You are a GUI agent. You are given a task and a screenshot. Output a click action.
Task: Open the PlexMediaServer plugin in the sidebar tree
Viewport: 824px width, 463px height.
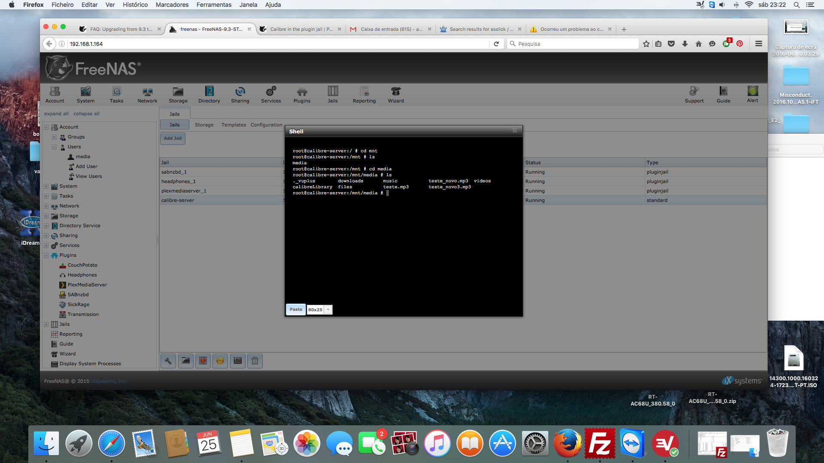tap(87, 285)
